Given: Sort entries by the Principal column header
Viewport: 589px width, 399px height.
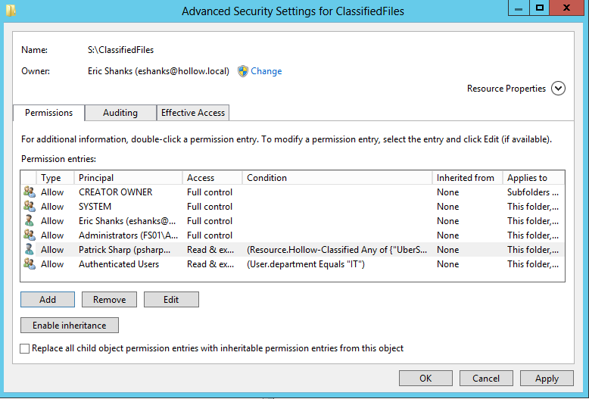Looking at the screenshot, I should tap(129, 178).
